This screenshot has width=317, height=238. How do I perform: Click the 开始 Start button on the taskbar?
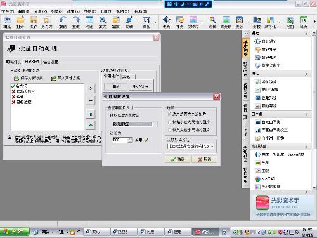coord(15,232)
